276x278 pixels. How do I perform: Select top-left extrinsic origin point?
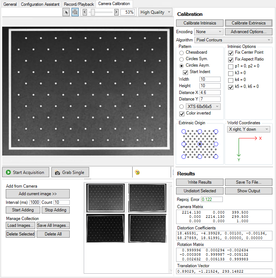point(184,131)
